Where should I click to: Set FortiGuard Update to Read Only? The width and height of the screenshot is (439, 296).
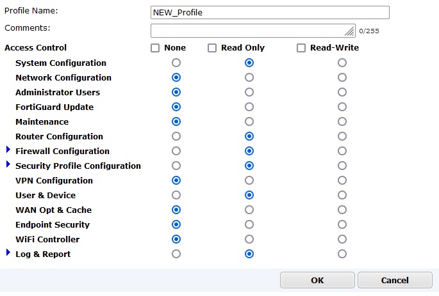tap(249, 107)
